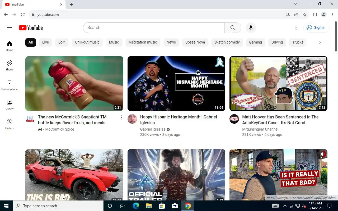This screenshot has height=211, width=338.
Task: Open the burnt red car video thumbnail
Action: pos(74,175)
